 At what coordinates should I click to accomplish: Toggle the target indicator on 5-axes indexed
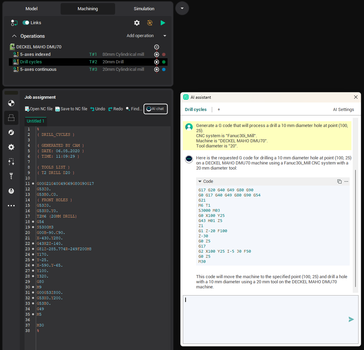point(156,54)
